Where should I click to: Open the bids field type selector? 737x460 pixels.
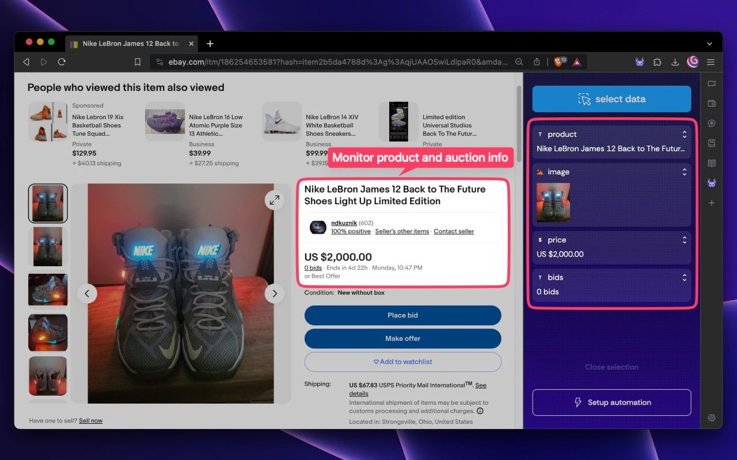tap(684, 278)
